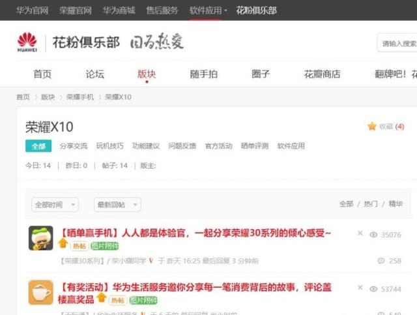The height and width of the screenshot is (315, 417).
Task: Open 华为商城 in top bar
Action: pos(119,10)
